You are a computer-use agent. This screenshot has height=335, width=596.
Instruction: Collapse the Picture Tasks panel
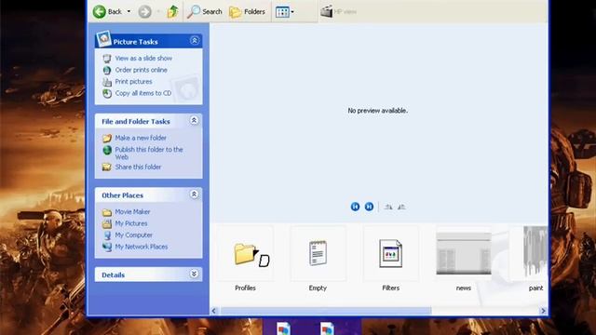click(195, 41)
